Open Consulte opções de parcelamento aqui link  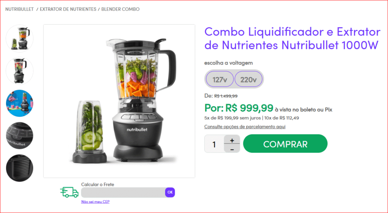tap(245, 127)
